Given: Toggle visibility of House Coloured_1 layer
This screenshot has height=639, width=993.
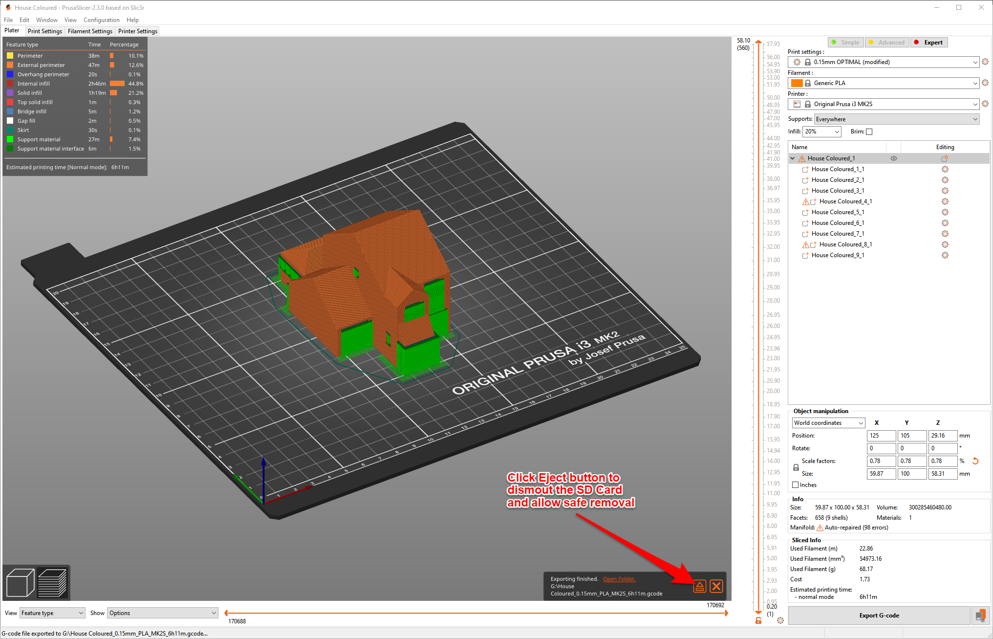Looking at the screenshot, I should 892,158.
